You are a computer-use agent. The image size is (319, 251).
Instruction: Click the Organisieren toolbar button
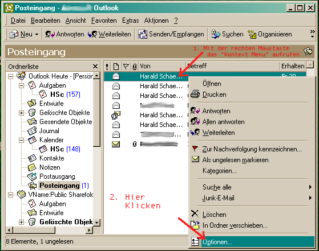point(270,34)
